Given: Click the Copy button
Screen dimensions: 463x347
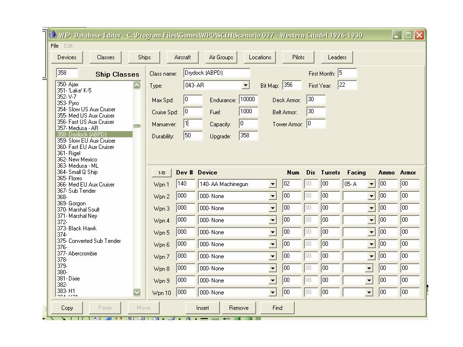Looking at the screenshot, I should coord(67,308).
